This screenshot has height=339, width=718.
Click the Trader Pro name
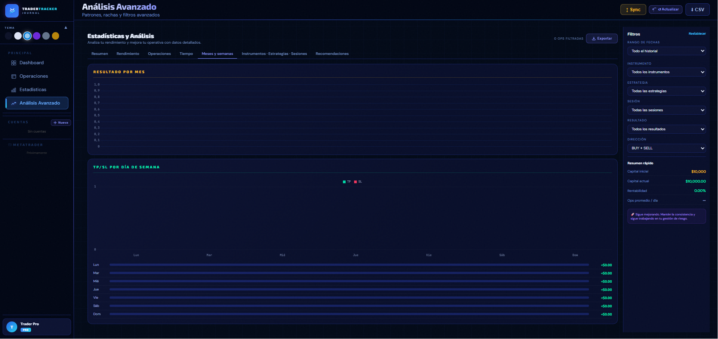click(x=30, y=324)
